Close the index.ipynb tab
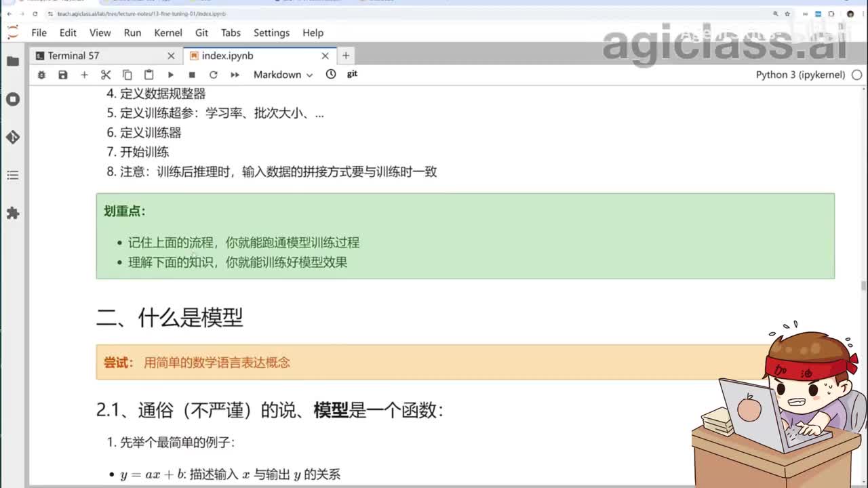 click(x=325, y=56)
